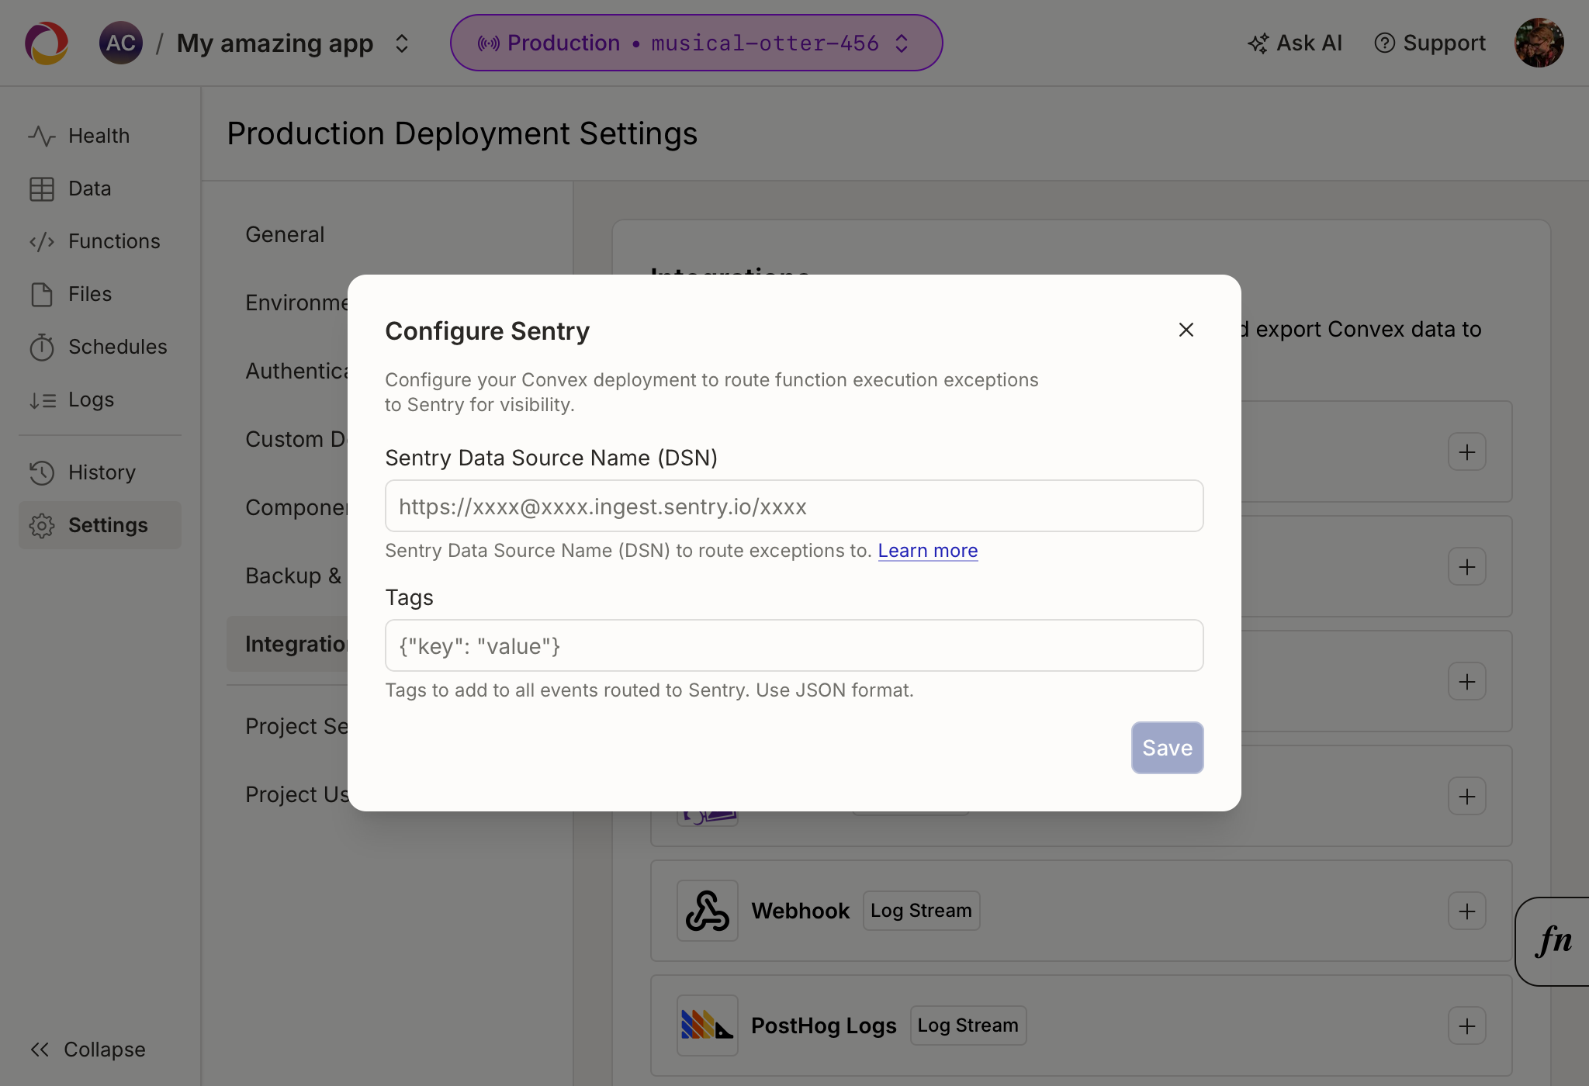Open the Production musical-otter-456 deployment selector
Image resolution: width=1589 pixels, height=1086 pixels.
pos(696,43)
